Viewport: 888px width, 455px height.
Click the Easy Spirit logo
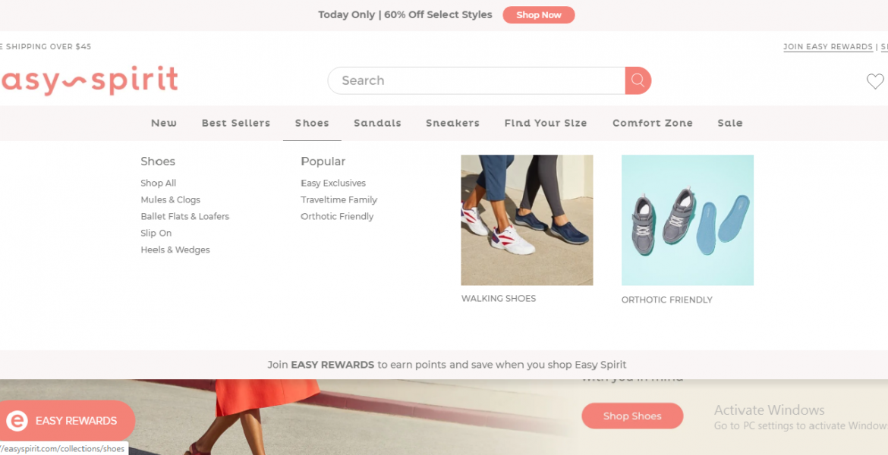coord(89,80)
